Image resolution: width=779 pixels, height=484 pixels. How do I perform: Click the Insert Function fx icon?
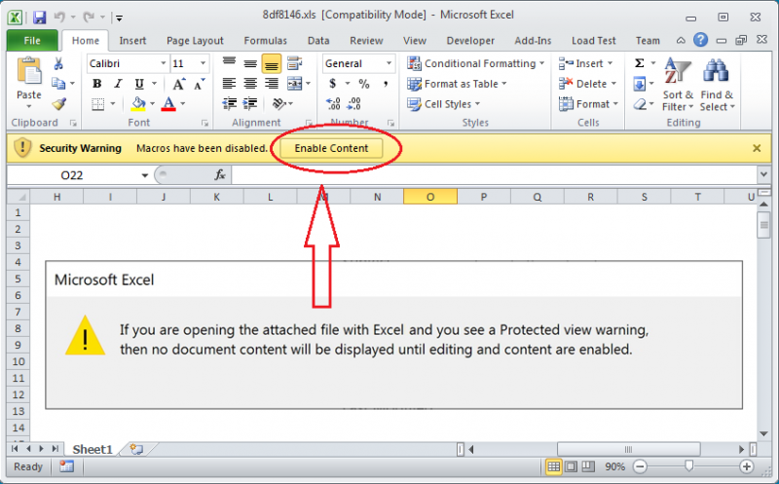pyautogui.click(x=220, y=175)
